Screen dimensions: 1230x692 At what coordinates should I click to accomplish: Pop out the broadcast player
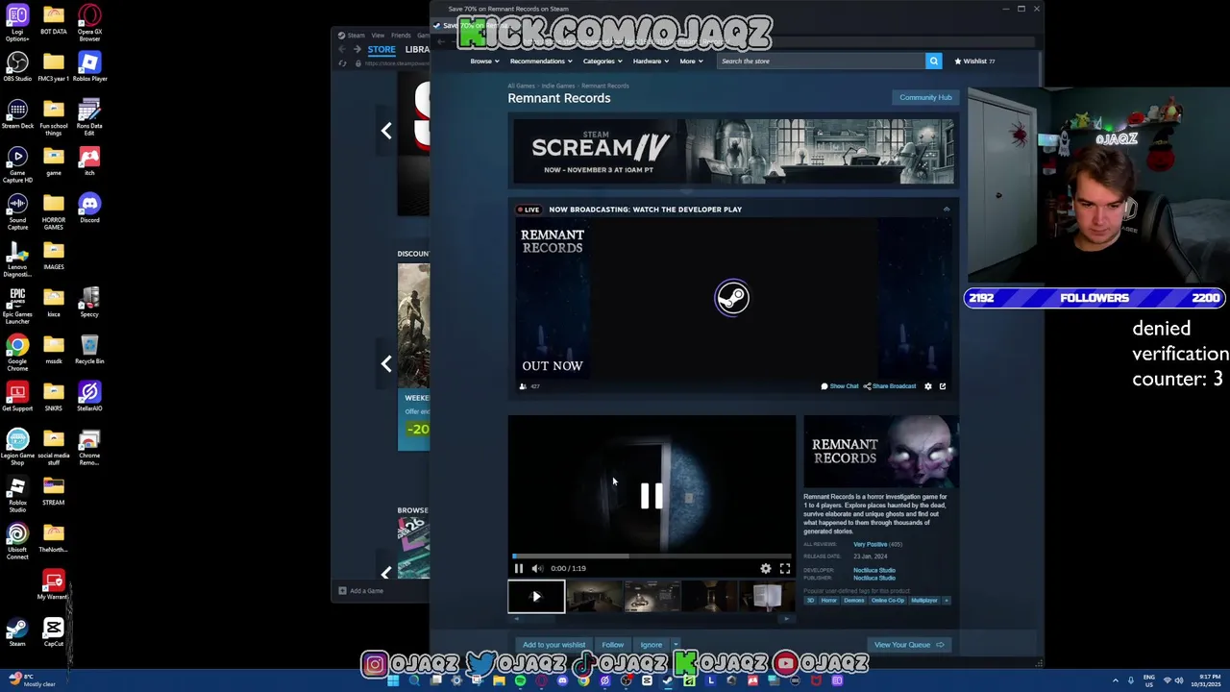943,386
